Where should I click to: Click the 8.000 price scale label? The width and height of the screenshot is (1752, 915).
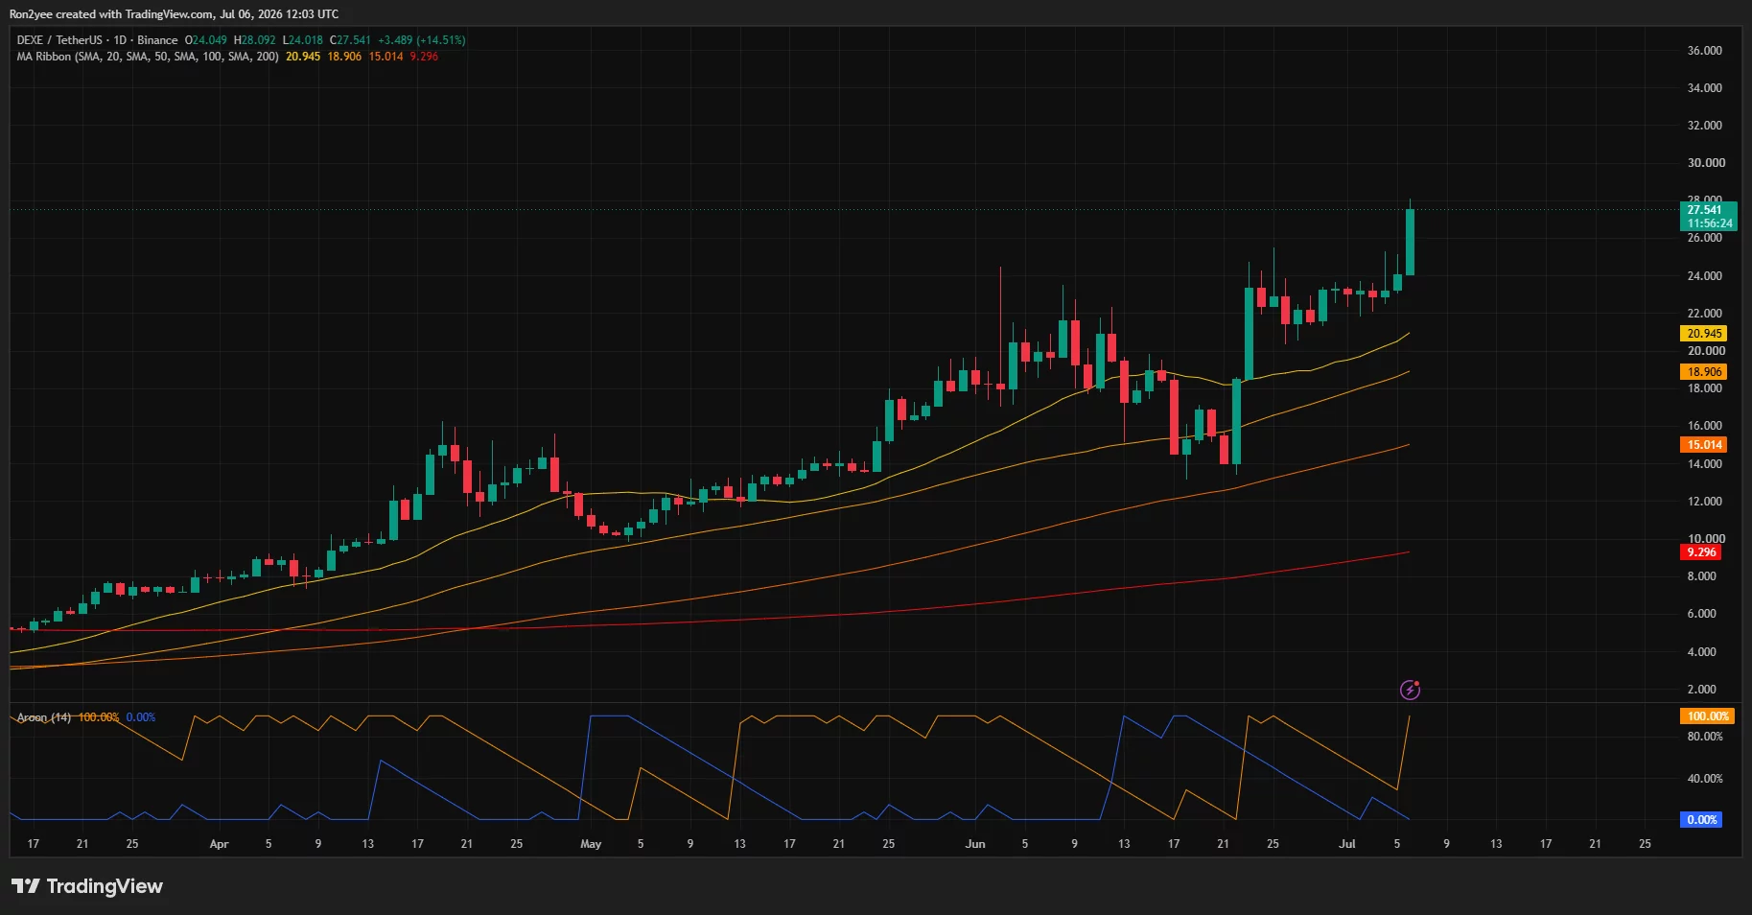tap(1702, 576)
